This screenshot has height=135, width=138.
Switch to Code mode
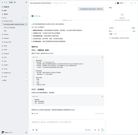click(11, 2)
